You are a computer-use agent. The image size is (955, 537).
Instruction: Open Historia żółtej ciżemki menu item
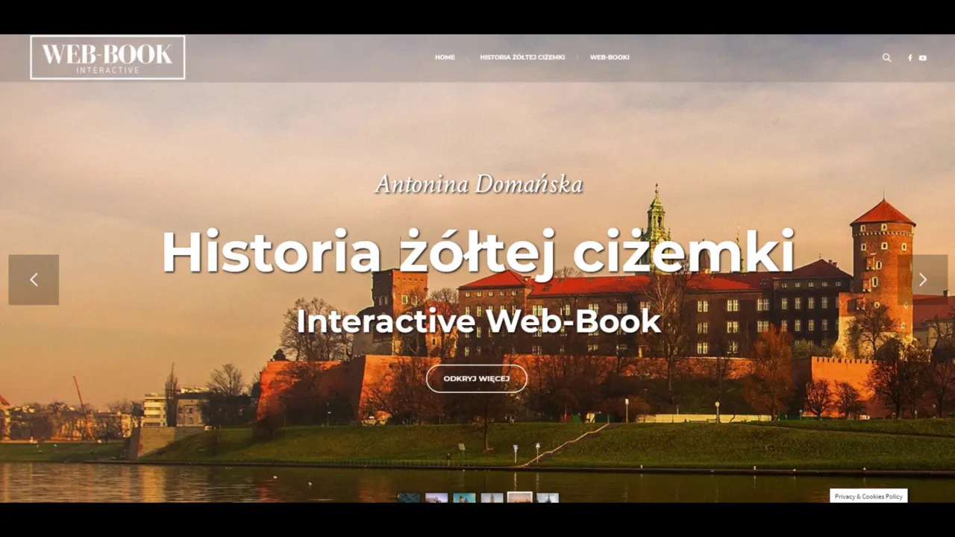(x=522, y=57)
